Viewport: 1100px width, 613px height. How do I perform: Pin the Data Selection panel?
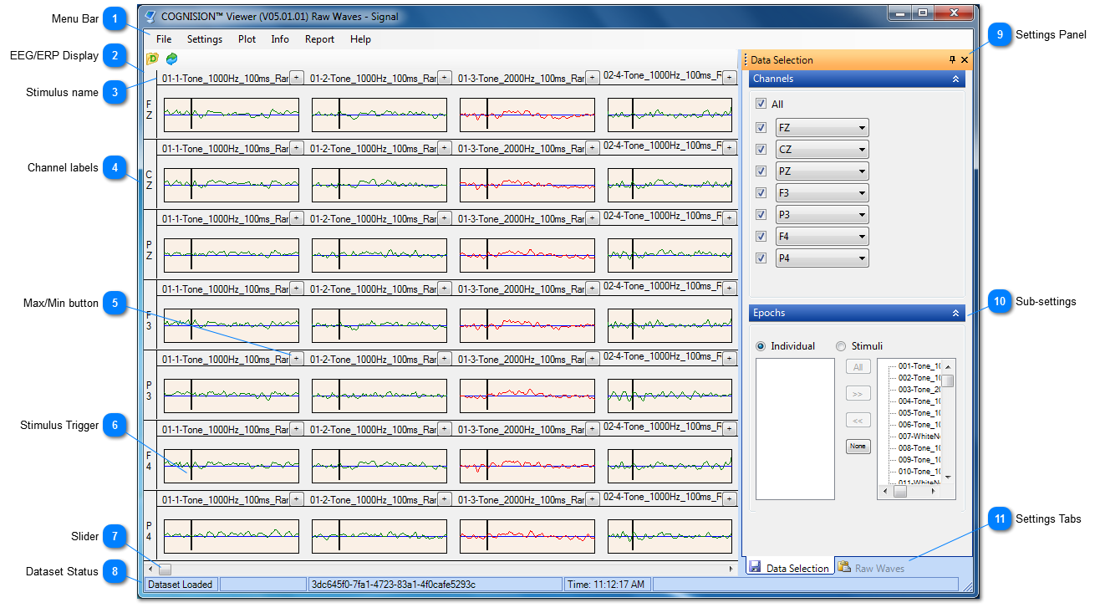pos(952,60)
